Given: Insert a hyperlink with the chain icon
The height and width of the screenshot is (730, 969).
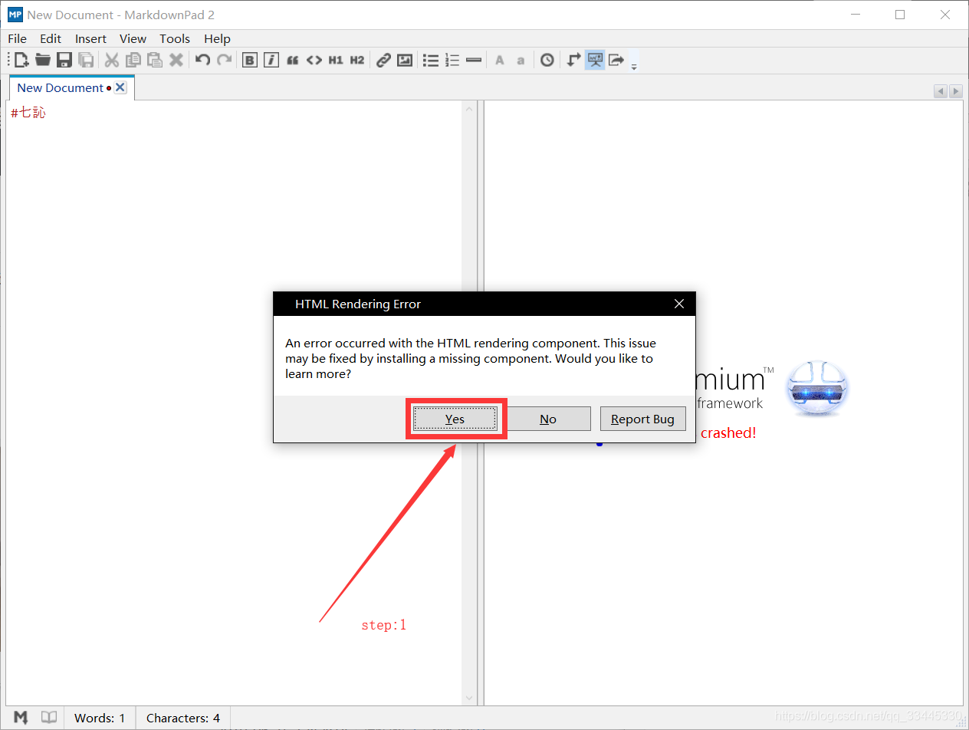Looking at the screenshot, I should (383, 60).
